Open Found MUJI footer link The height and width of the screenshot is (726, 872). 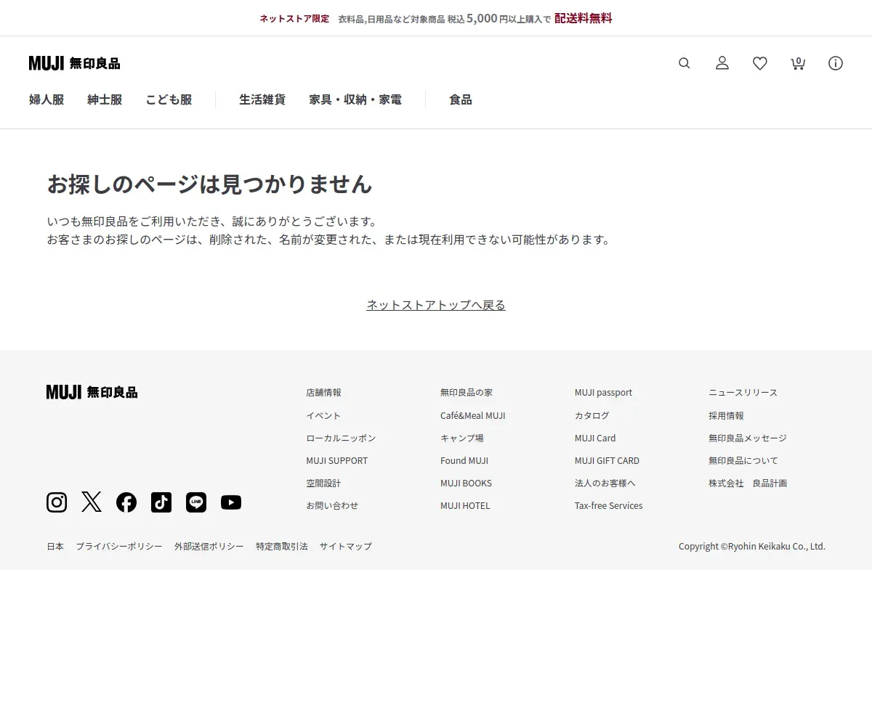464,460
